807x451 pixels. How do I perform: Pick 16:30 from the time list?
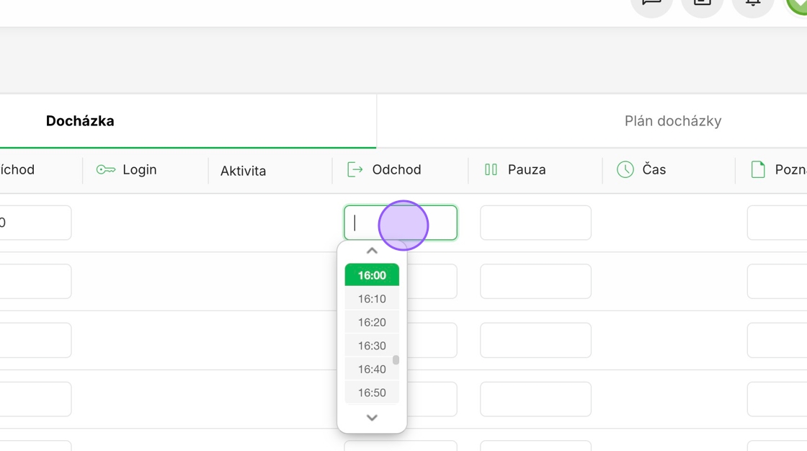click(372, 346)
